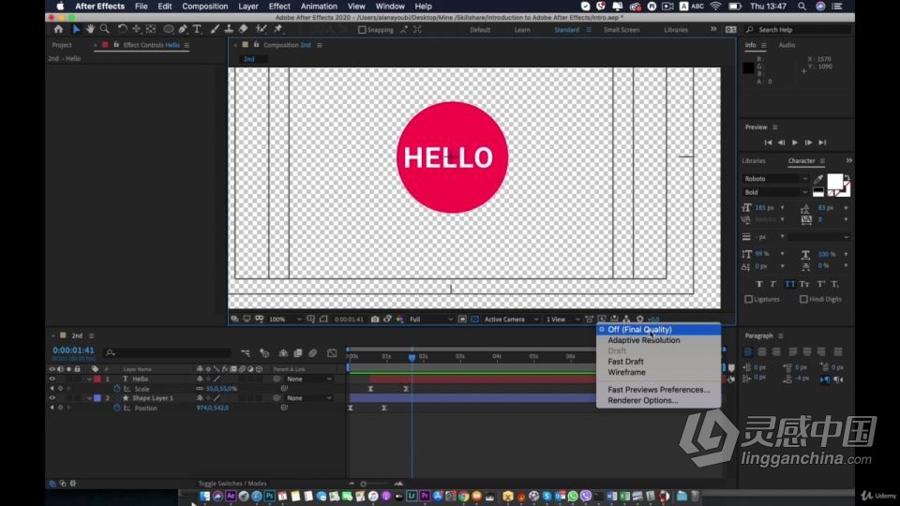
Task: Select the Rotation tool
Action: click(122, 29)
